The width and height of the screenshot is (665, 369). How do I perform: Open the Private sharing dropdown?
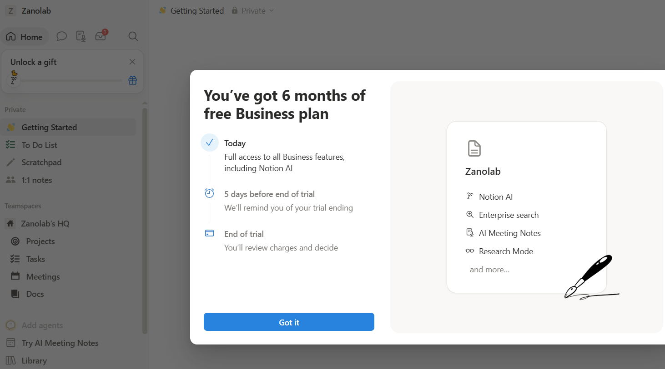coord(253,10)
